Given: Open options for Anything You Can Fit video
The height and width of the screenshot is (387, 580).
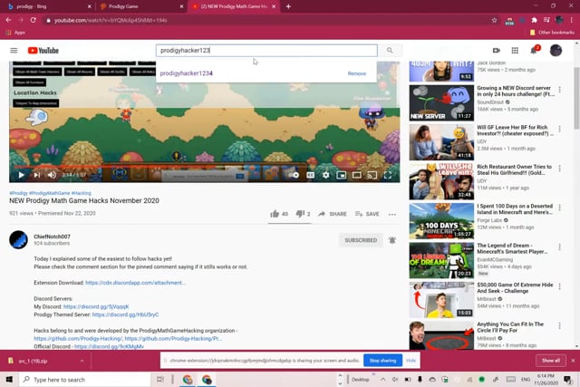Looking at the screenshot, I should 559,326.
